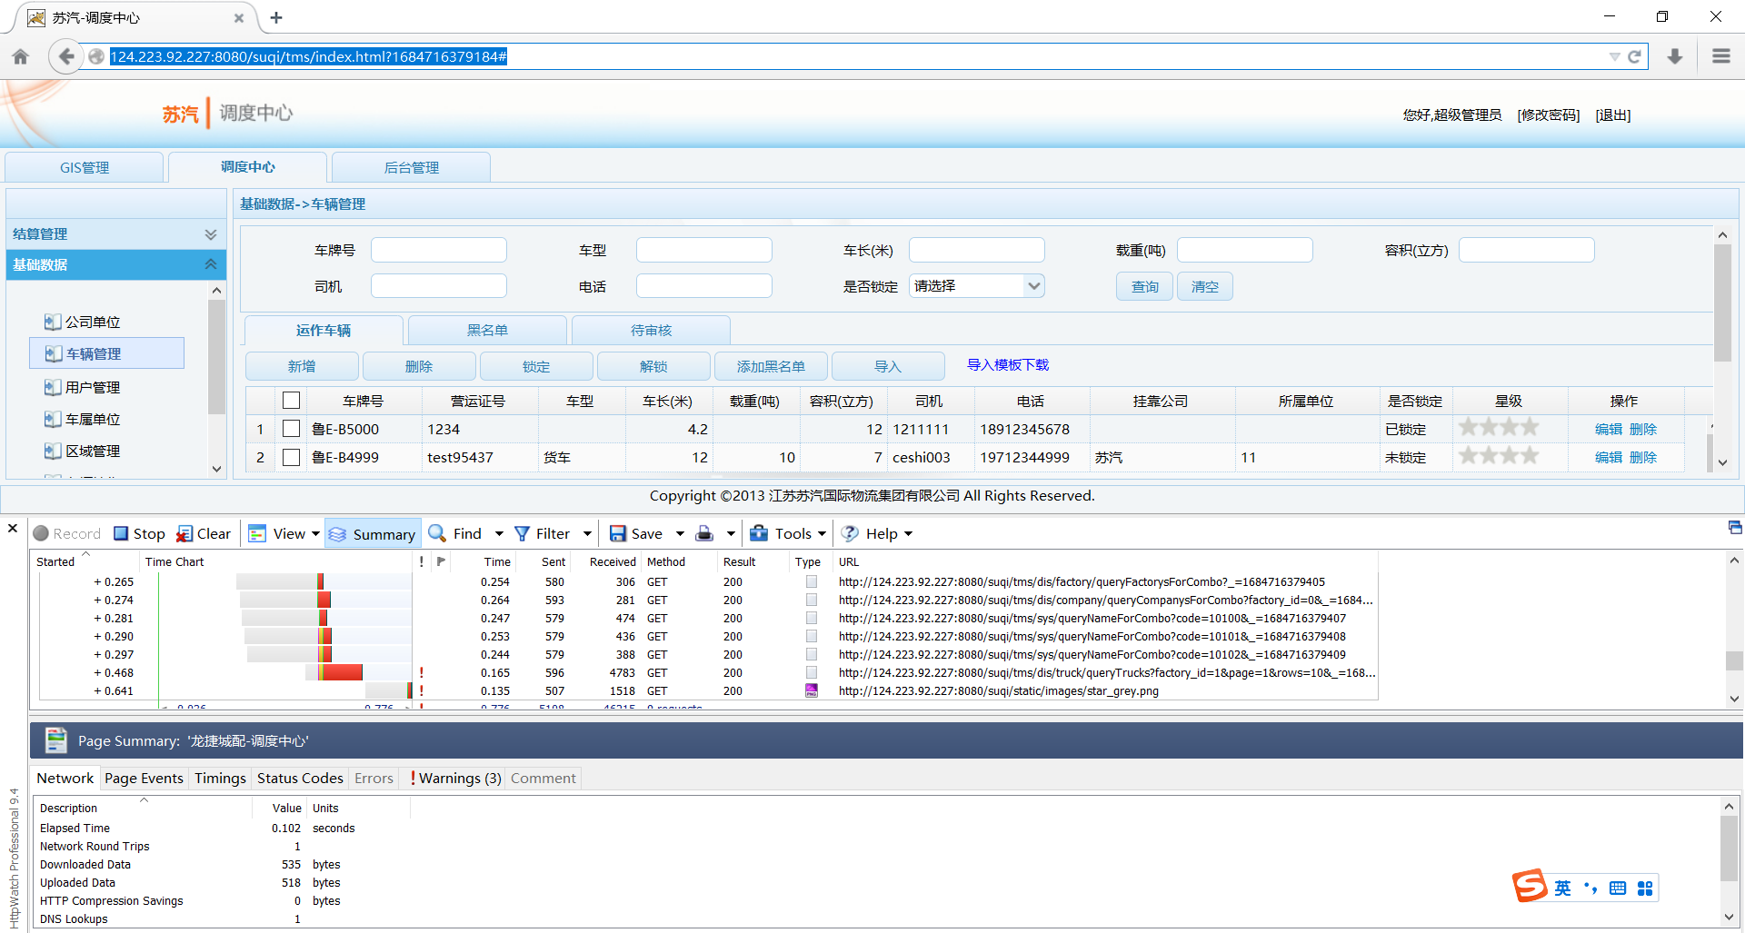
Task: Open the Sogou toolbox grid icon
Action: pyautogui.click(x=1645, y=888)
